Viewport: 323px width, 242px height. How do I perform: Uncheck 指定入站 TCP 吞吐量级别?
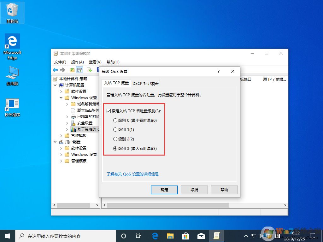click(x=109, y=111)
